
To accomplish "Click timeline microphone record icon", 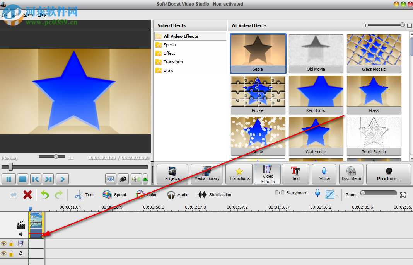I will [x=317, y=193].
